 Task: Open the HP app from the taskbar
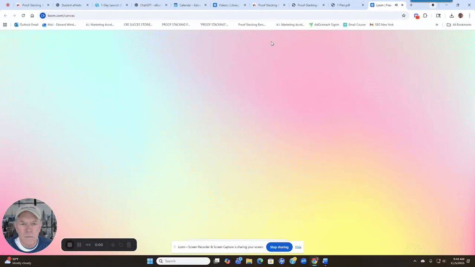coord(282,261)
